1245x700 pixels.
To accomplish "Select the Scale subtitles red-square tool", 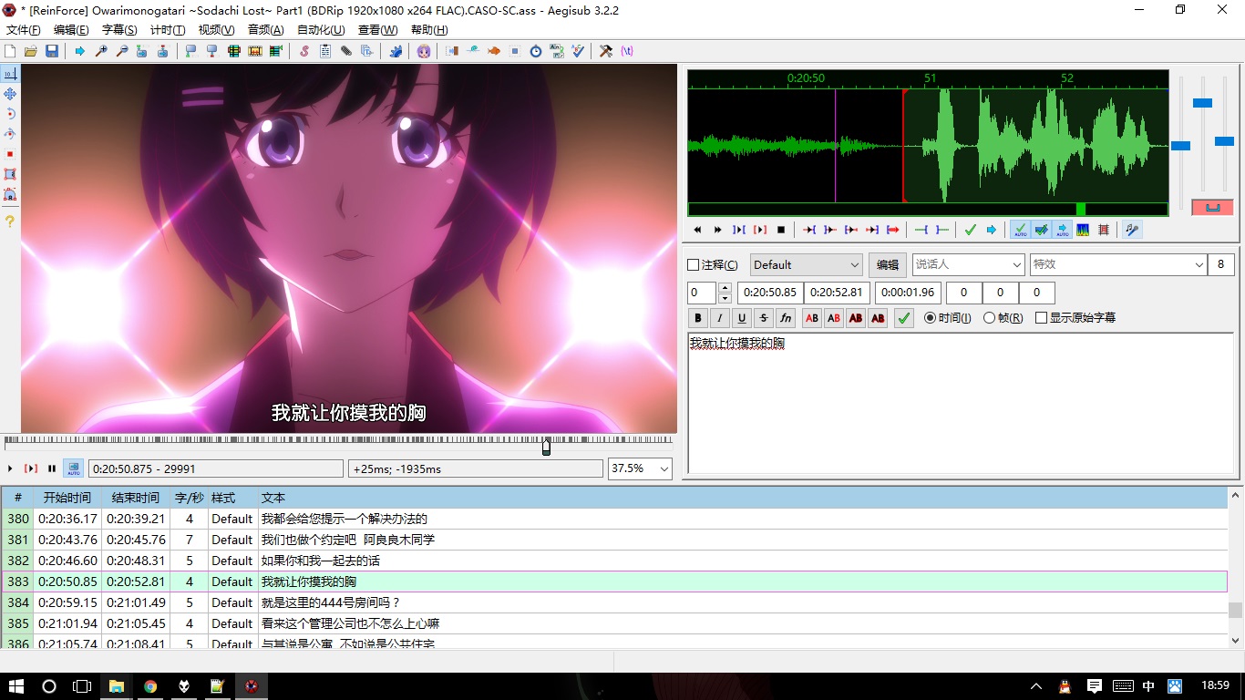I will [10, 154].
